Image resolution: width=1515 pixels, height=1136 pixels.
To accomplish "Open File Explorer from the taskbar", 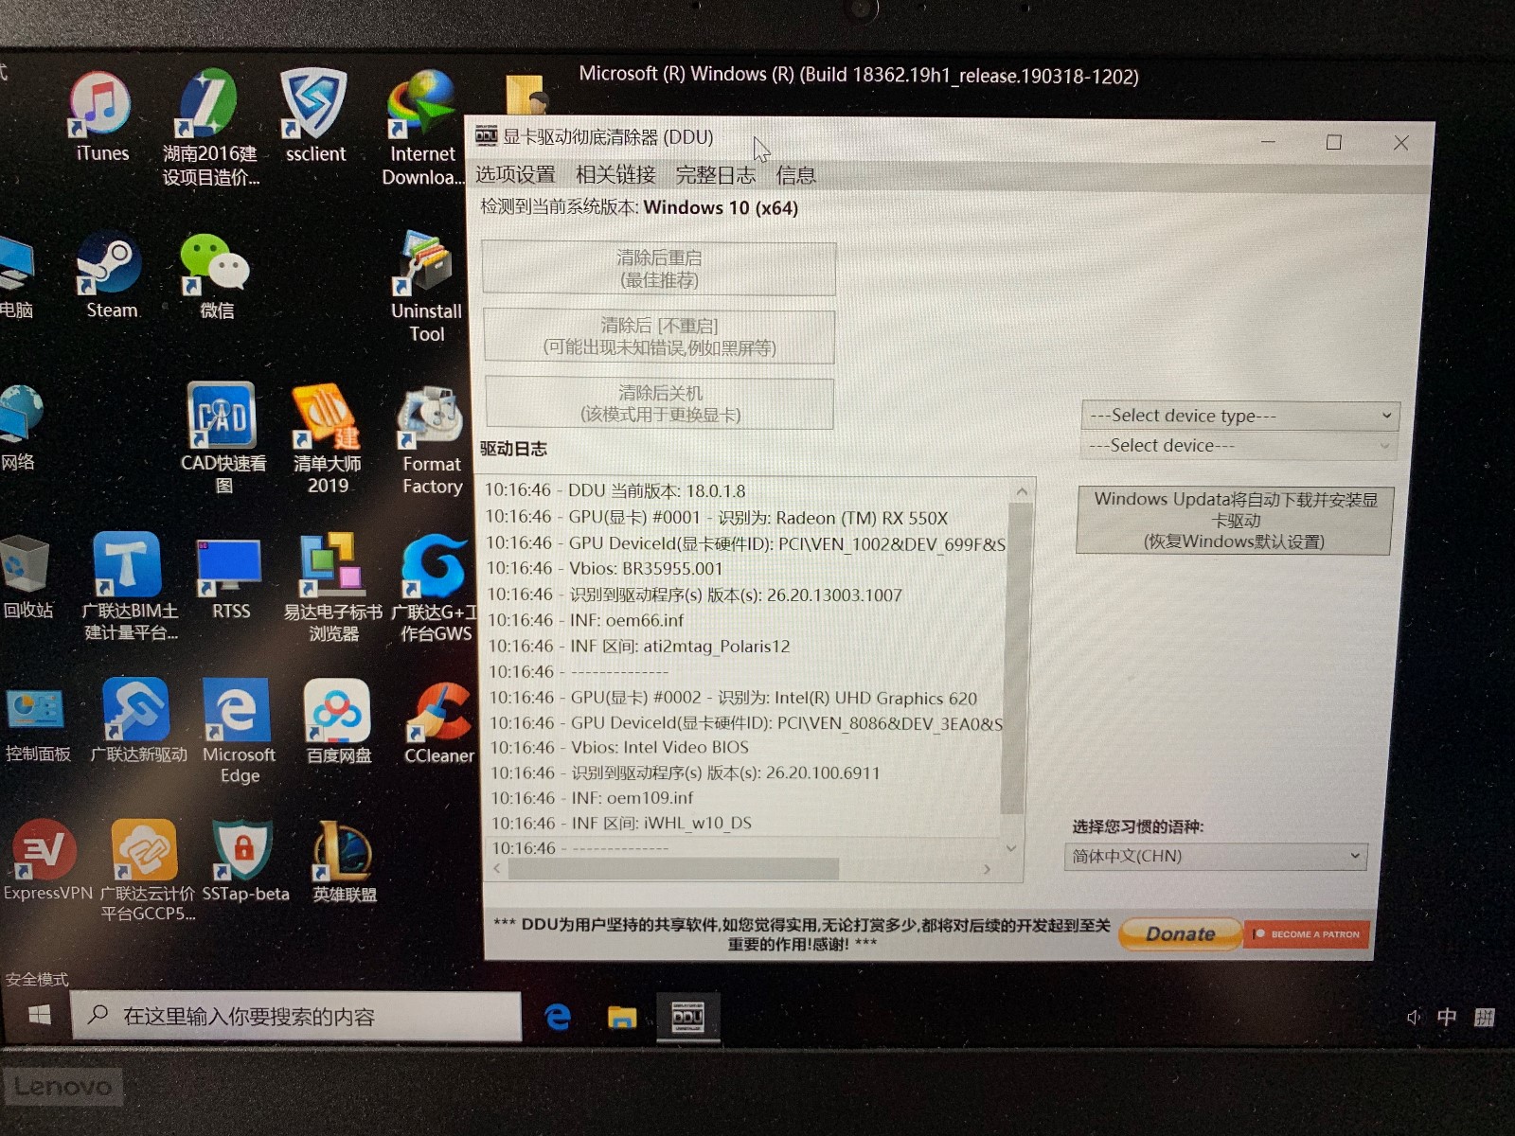I will point(621,1017).
